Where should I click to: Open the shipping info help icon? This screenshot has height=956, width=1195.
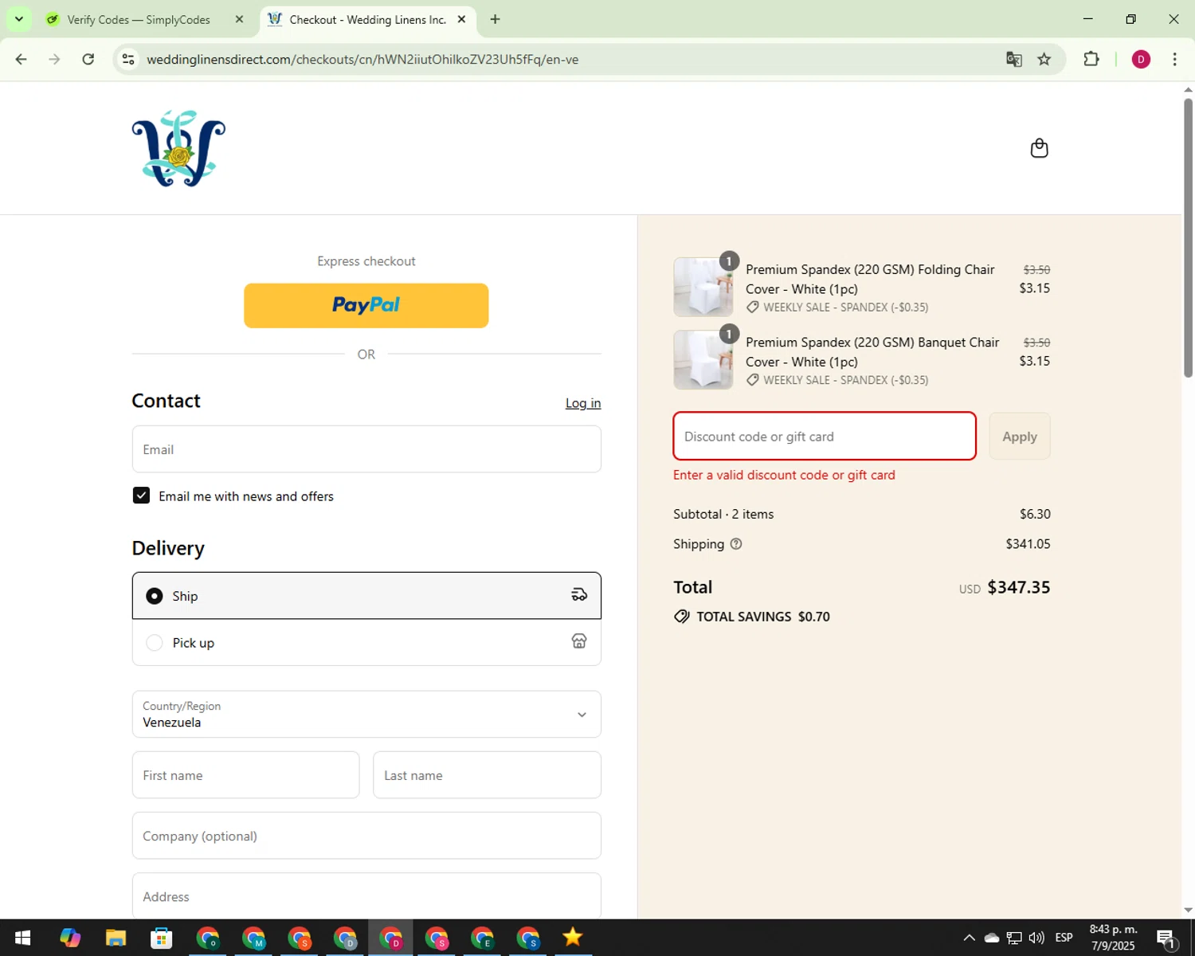(x=736, y=544)
